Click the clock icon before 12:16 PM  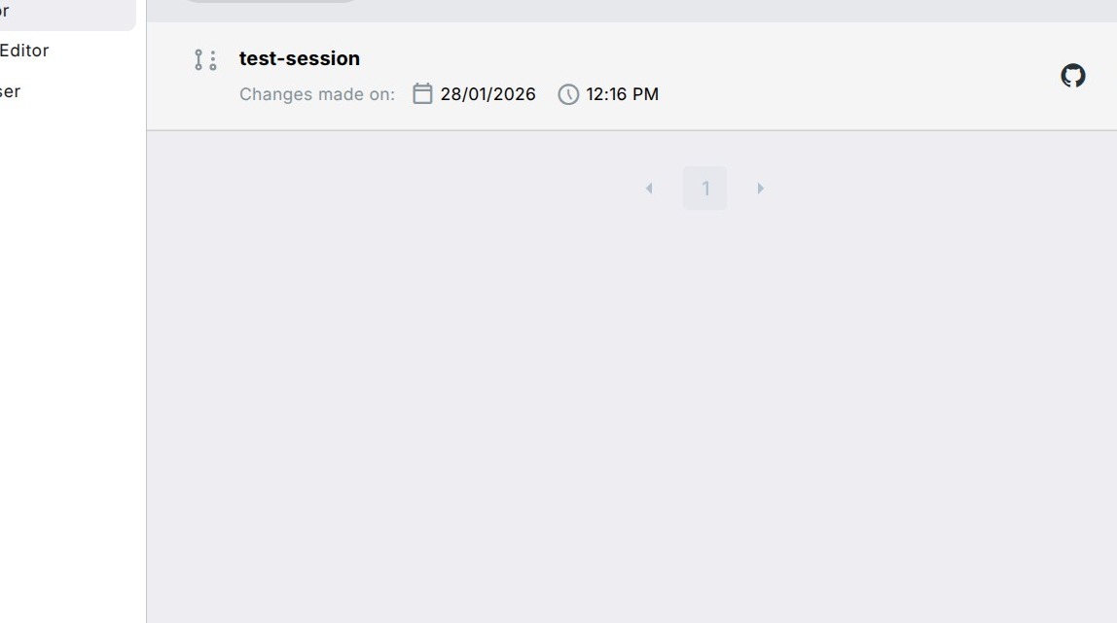[568, 94]
